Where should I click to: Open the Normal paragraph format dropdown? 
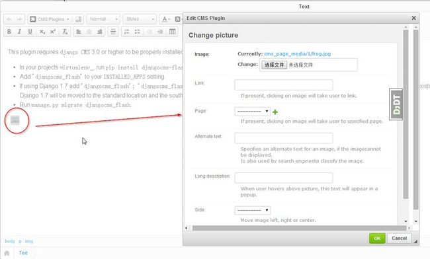click(x=103, y=19)
